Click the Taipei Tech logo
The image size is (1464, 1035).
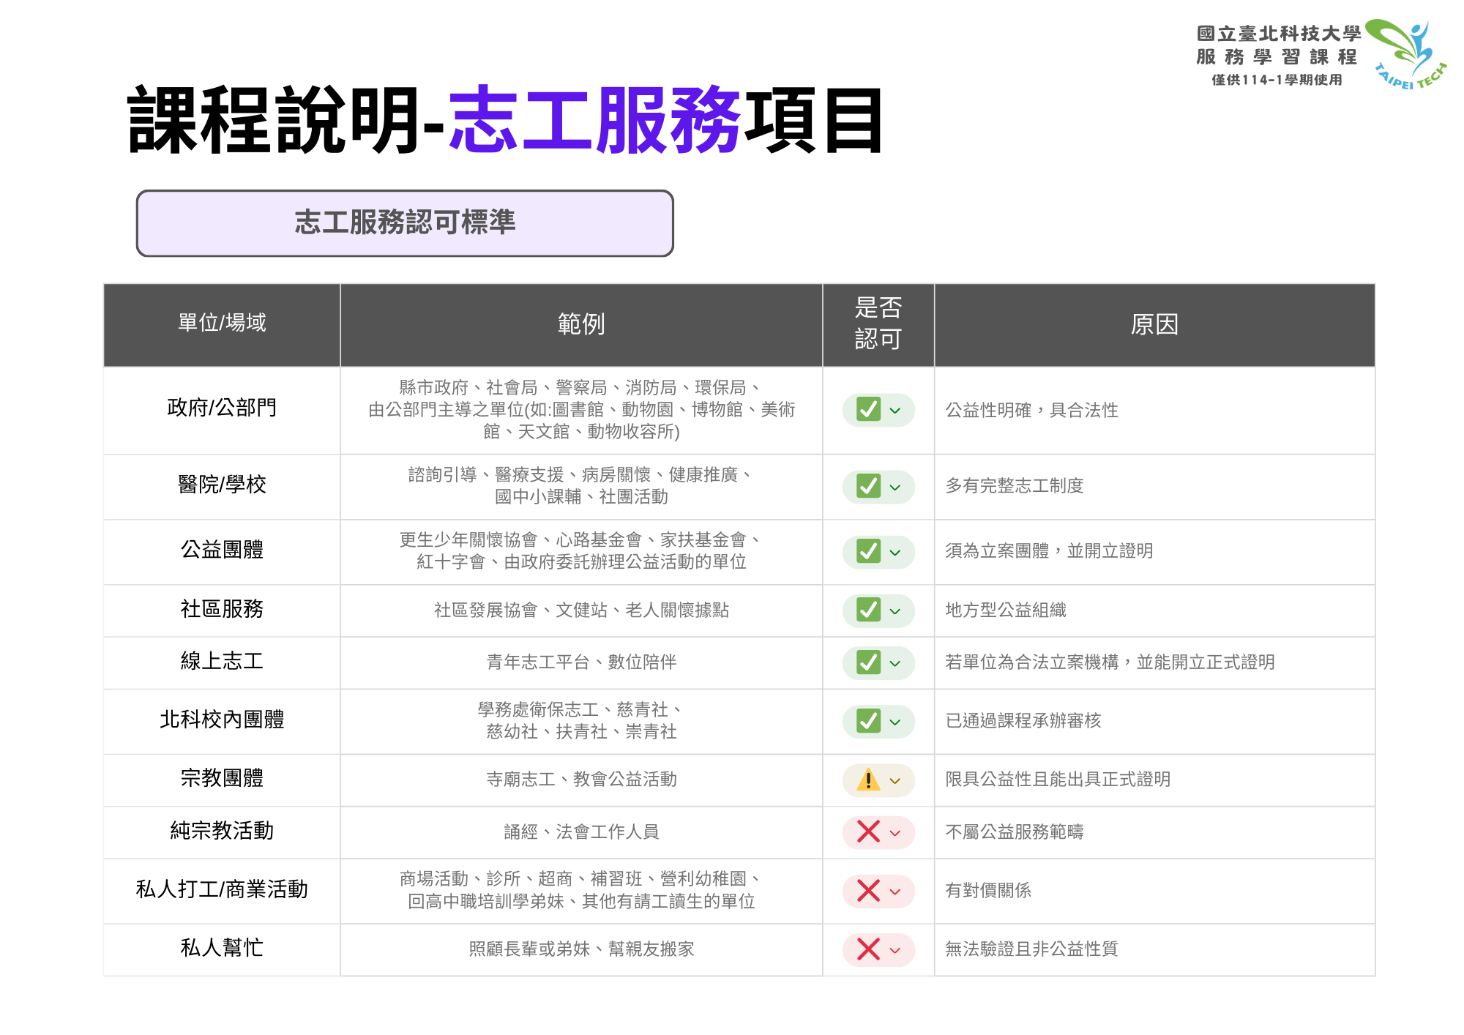click(1406, 54)
